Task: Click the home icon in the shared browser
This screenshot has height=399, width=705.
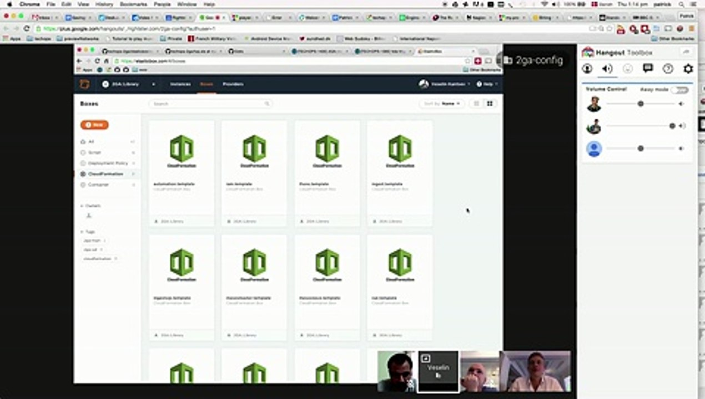Action: pos(106,61)
